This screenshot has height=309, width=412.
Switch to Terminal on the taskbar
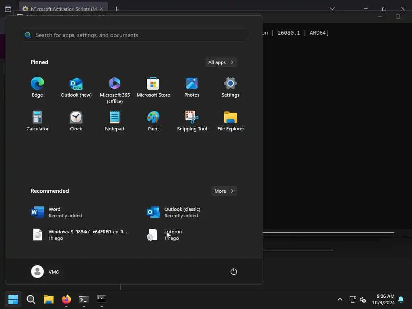pos(84,299)
